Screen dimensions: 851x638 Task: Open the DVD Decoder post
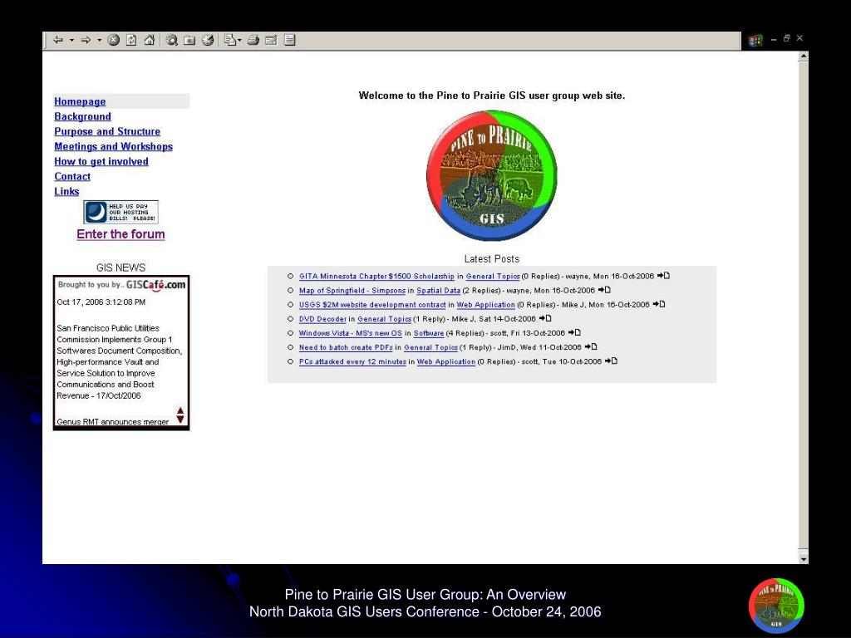pyautogui.click(x=322, y=319)
